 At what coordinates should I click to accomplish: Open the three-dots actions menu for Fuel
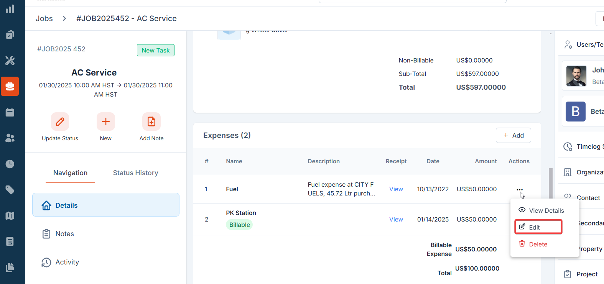520,190
